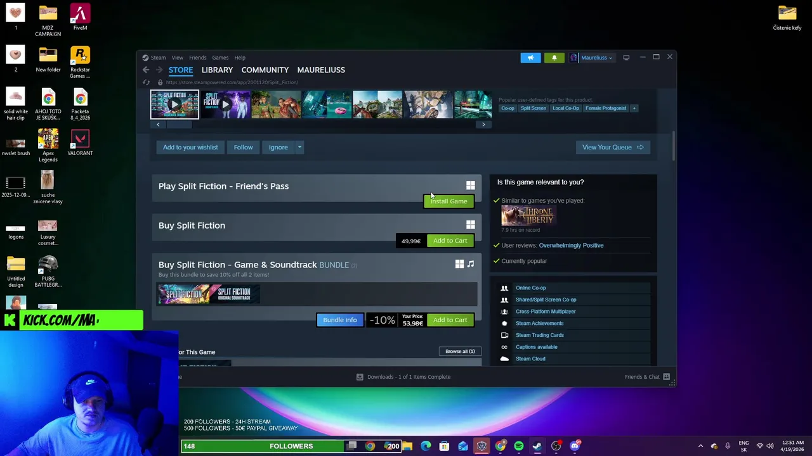The width and height of the screenshot is (812, 456).
Task: Open the Apex Legends desktop shortcut
Action: [x=48, y=146]
